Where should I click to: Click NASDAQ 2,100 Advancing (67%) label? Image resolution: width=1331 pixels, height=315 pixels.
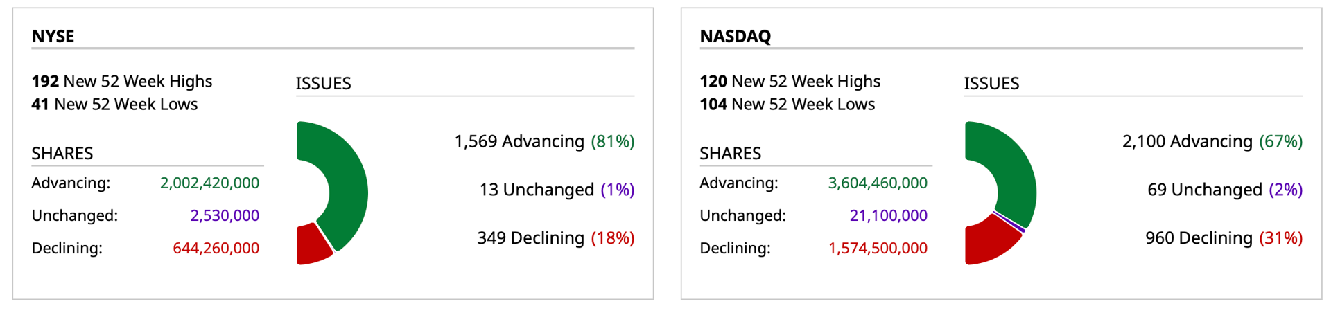[x=1212, y=141]
